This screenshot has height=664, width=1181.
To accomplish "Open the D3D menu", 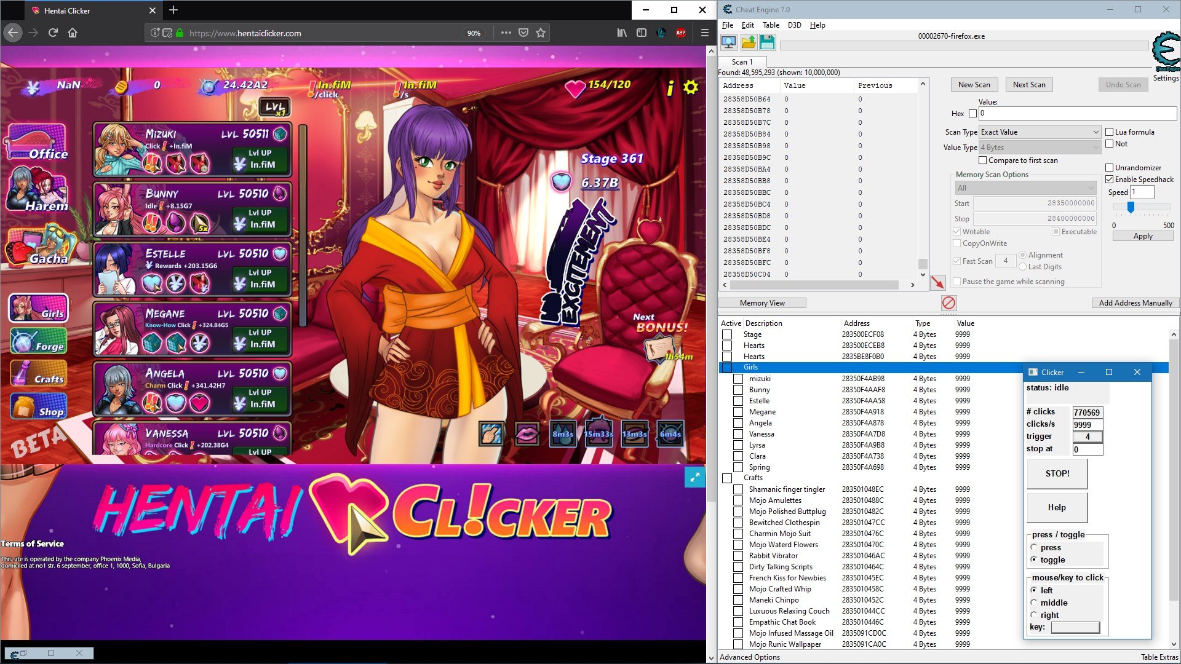I will click(x=795, y=25).
